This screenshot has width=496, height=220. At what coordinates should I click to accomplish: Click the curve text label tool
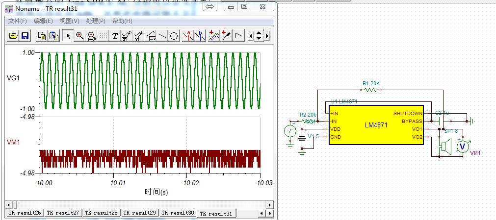tap(127, 36)
